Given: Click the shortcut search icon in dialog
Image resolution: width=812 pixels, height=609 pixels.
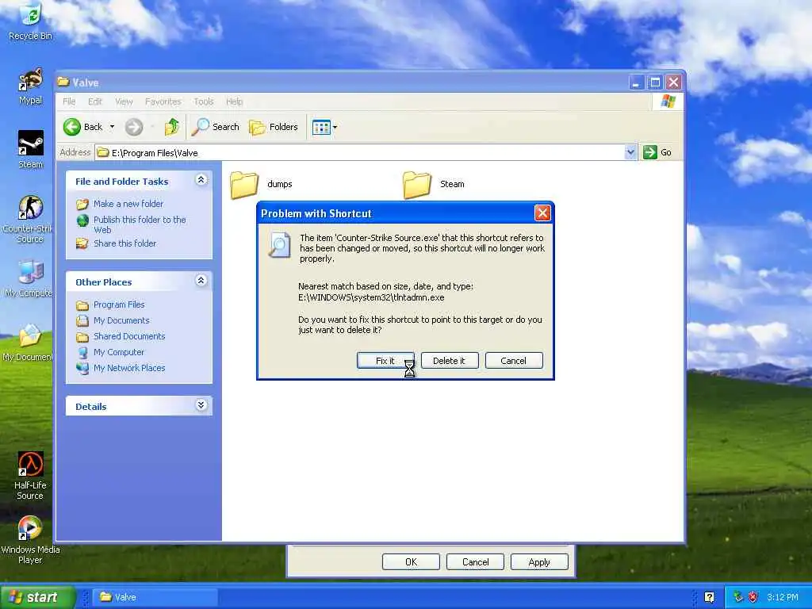Looking at the screenshot, I should pyautogui.click(x=279, y=245).
